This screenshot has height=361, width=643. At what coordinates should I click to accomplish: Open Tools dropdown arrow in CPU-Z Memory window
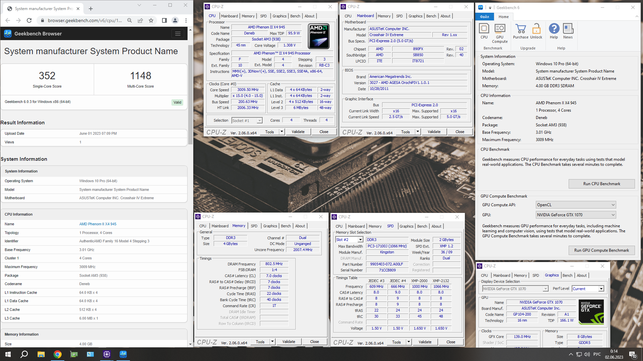[272, 342]
